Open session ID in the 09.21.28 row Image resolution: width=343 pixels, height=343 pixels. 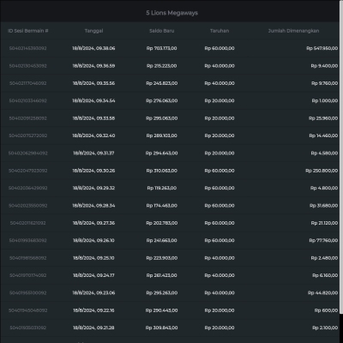28,328
